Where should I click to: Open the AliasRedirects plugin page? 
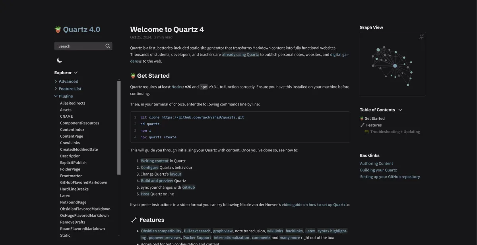click(x=72, y=103)
